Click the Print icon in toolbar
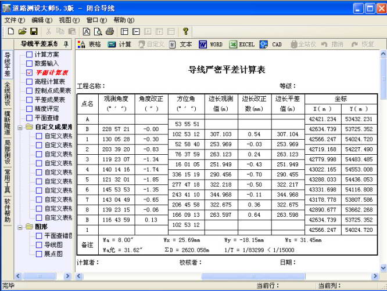The width and height of the screenshot is (387, 291). [x=109, y=31]
